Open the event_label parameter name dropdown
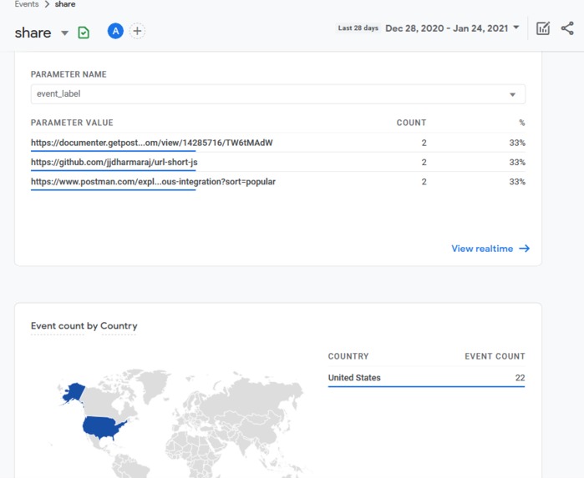The image size is (584, 478). coord(278,94)
